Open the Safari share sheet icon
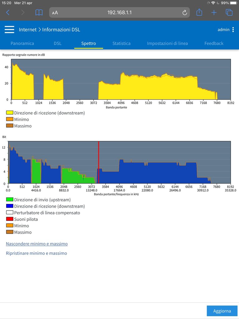The height and width of the screenshot is (319, 239). [x=199, y=12]
